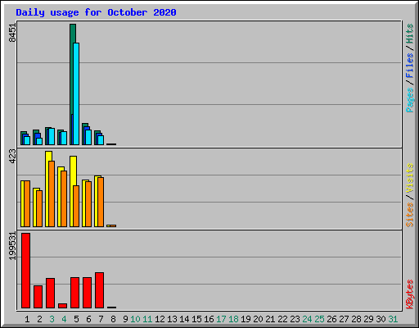Click the 8451 y-axis value

tap(12, 33)
